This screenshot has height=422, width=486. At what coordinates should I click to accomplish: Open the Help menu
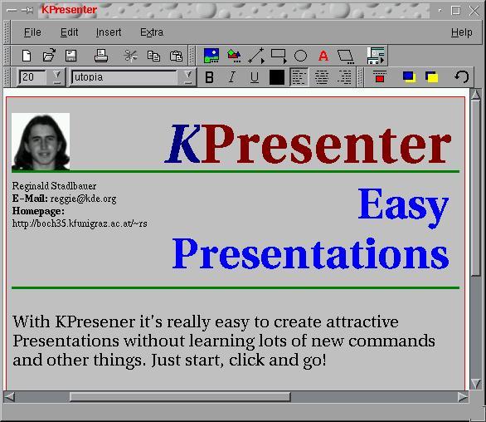[x=461, y=32]
